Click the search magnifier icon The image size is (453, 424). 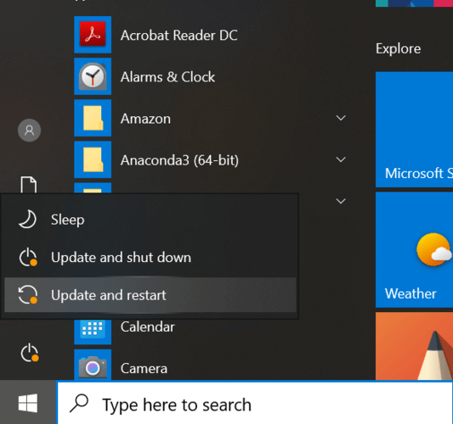click(79, 403)
